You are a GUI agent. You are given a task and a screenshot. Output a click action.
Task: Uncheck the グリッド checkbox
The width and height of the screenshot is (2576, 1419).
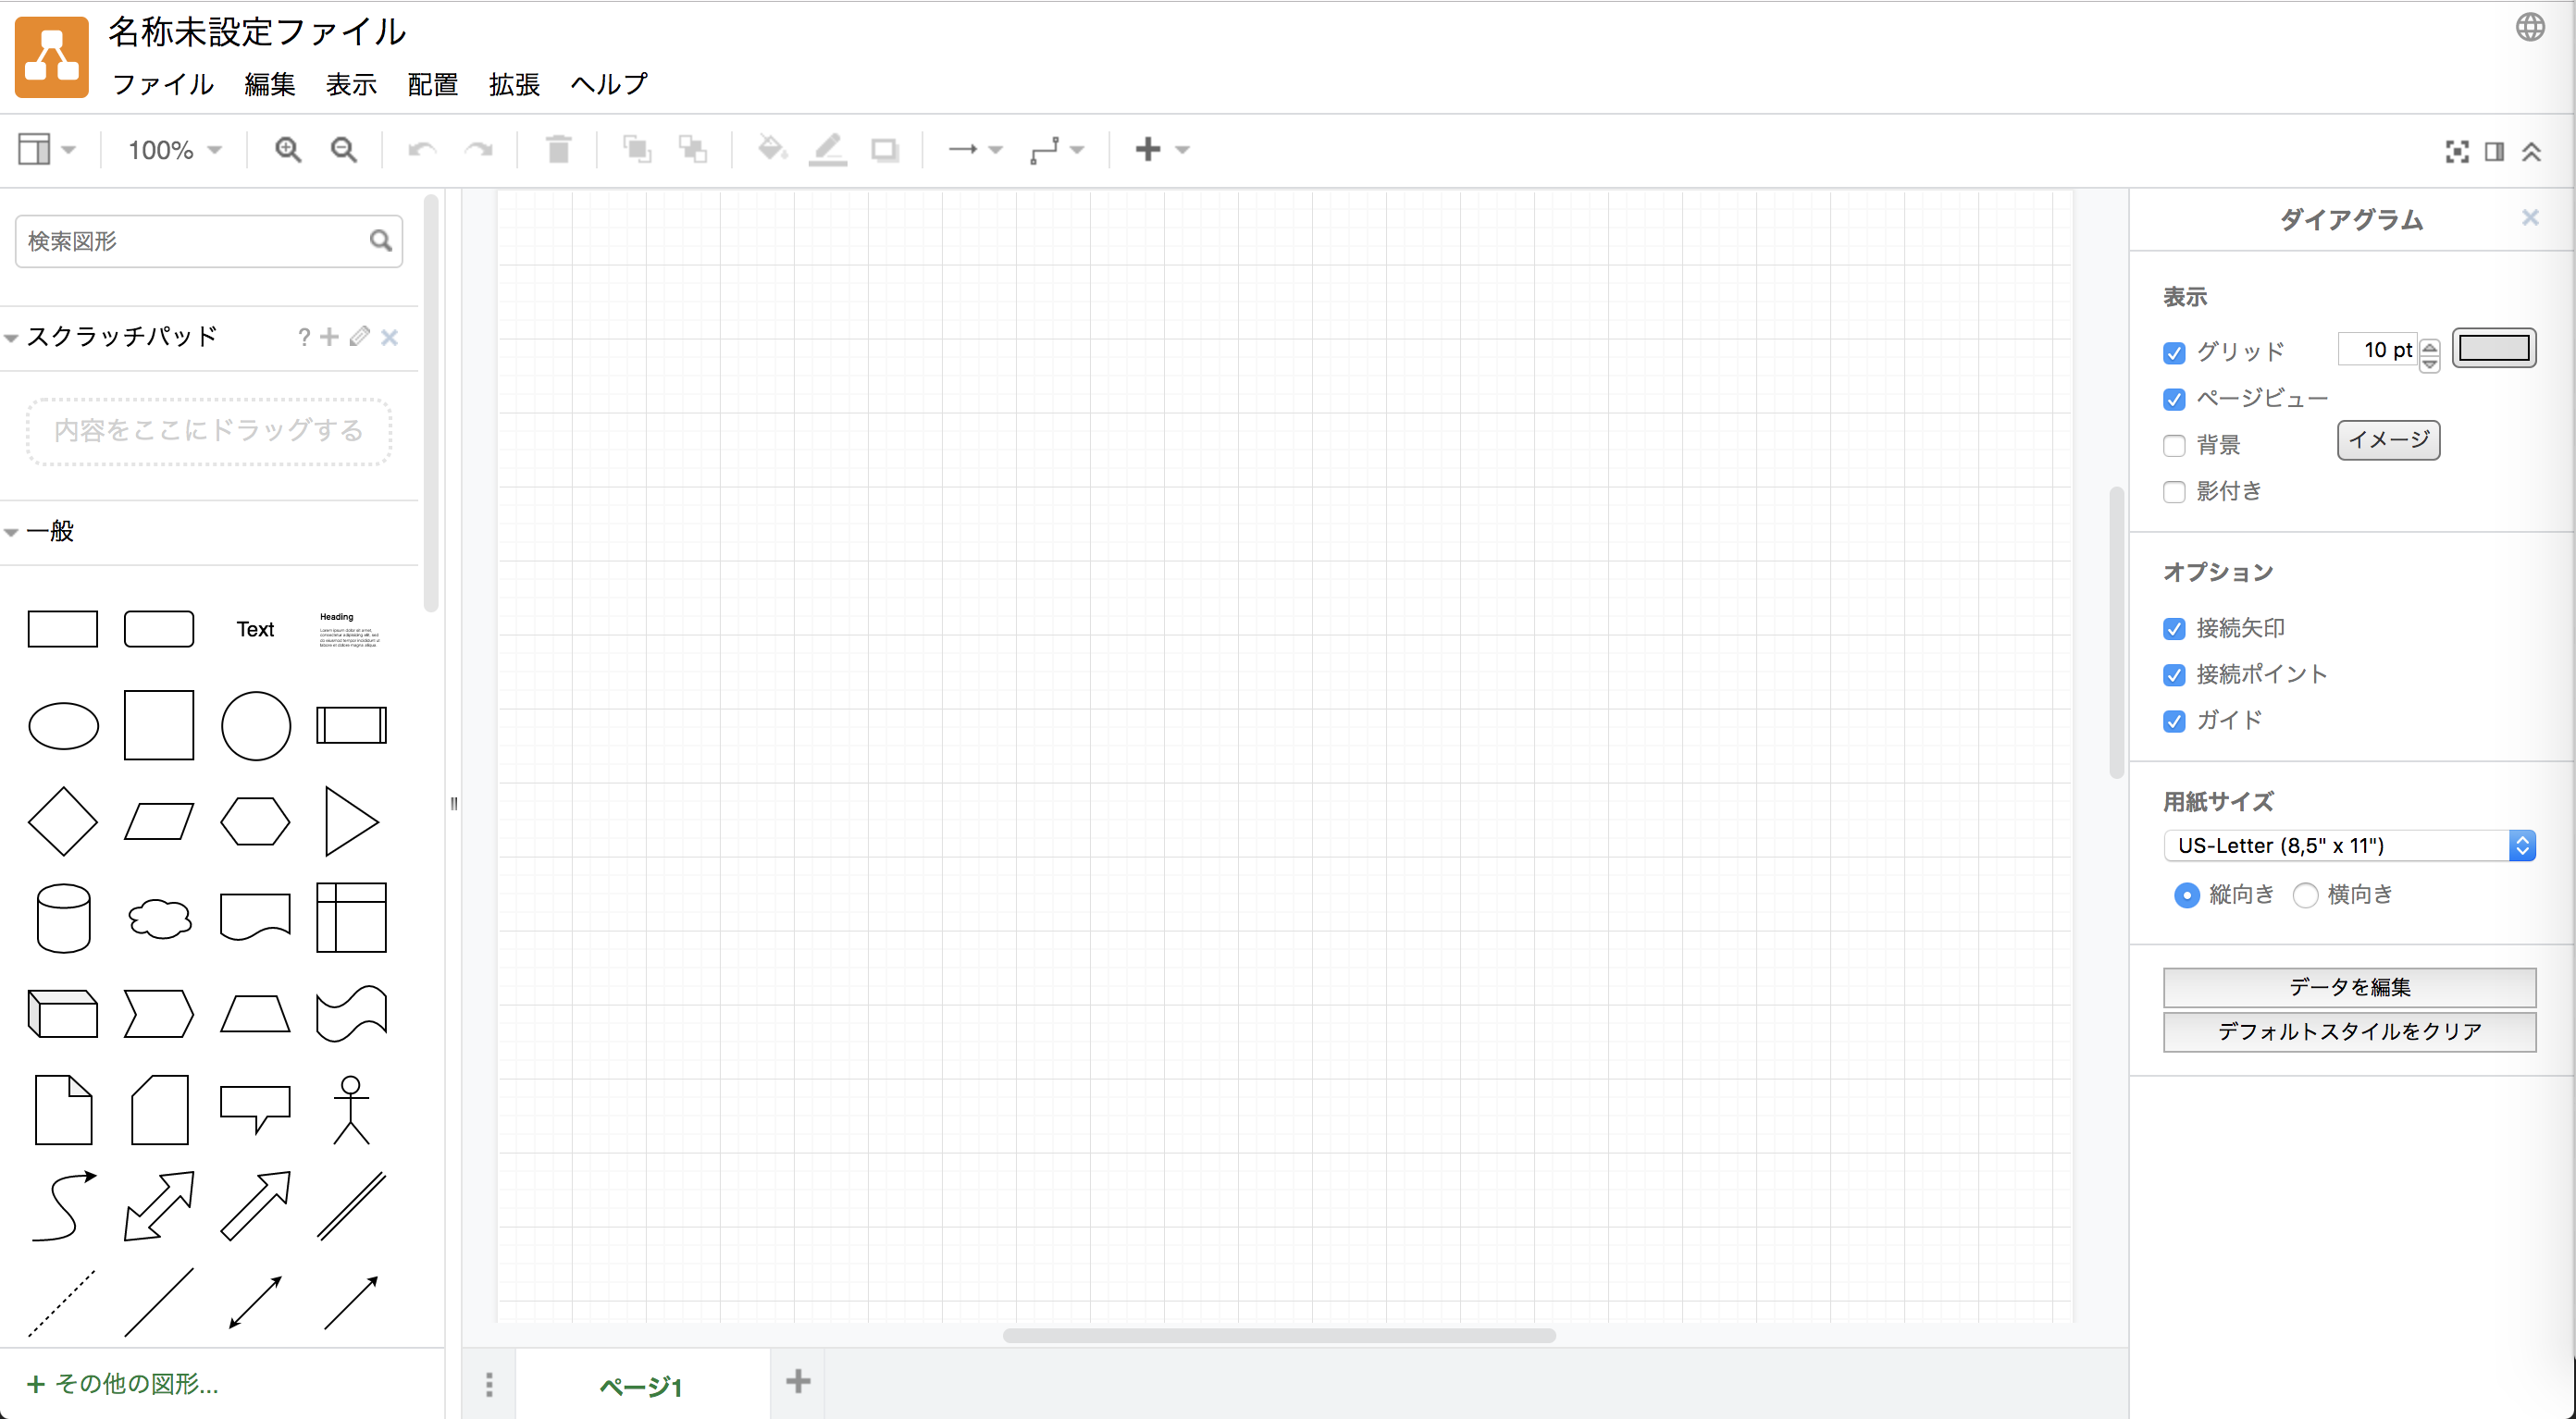(x=2174, y=353)
